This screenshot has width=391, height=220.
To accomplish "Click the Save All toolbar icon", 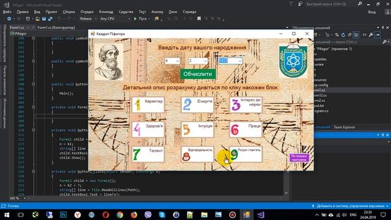I will pos(50,19).
